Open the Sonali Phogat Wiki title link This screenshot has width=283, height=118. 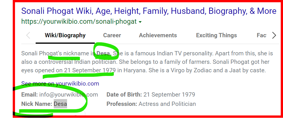click(x=149, y=11)
